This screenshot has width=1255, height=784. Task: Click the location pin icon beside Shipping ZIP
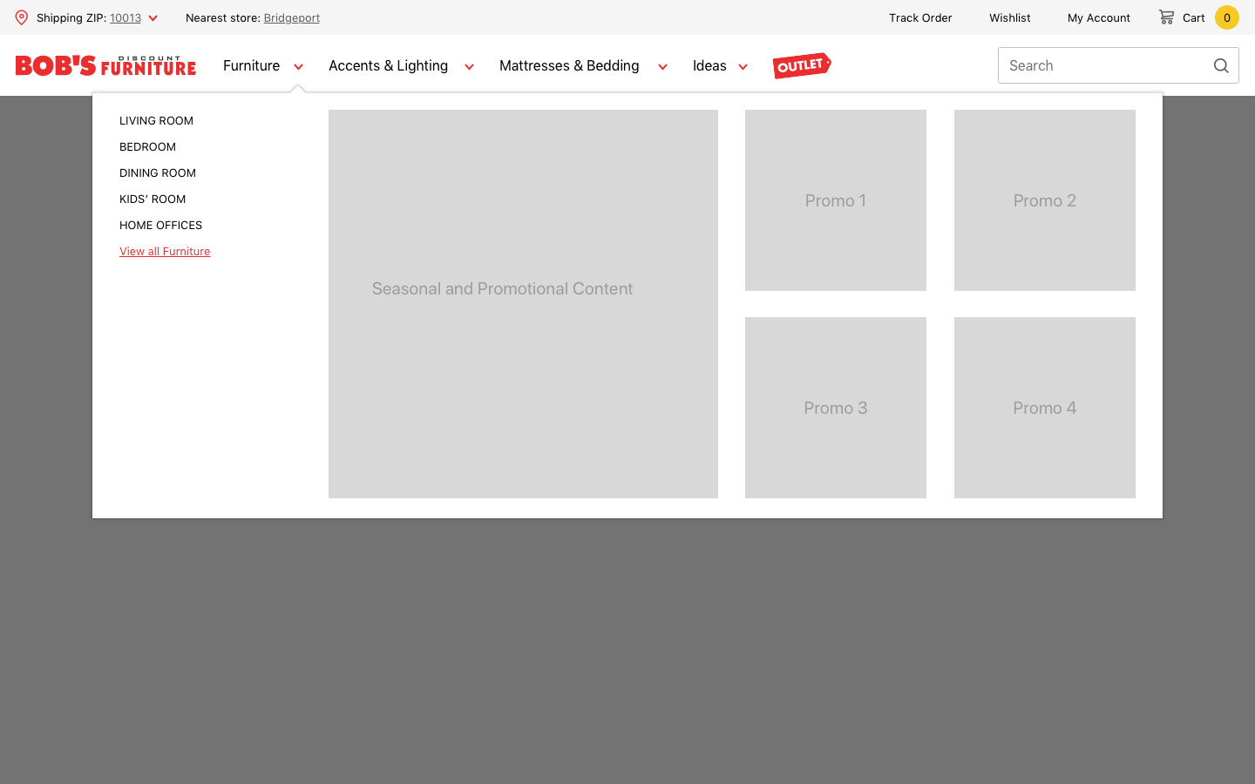point(22,17)
